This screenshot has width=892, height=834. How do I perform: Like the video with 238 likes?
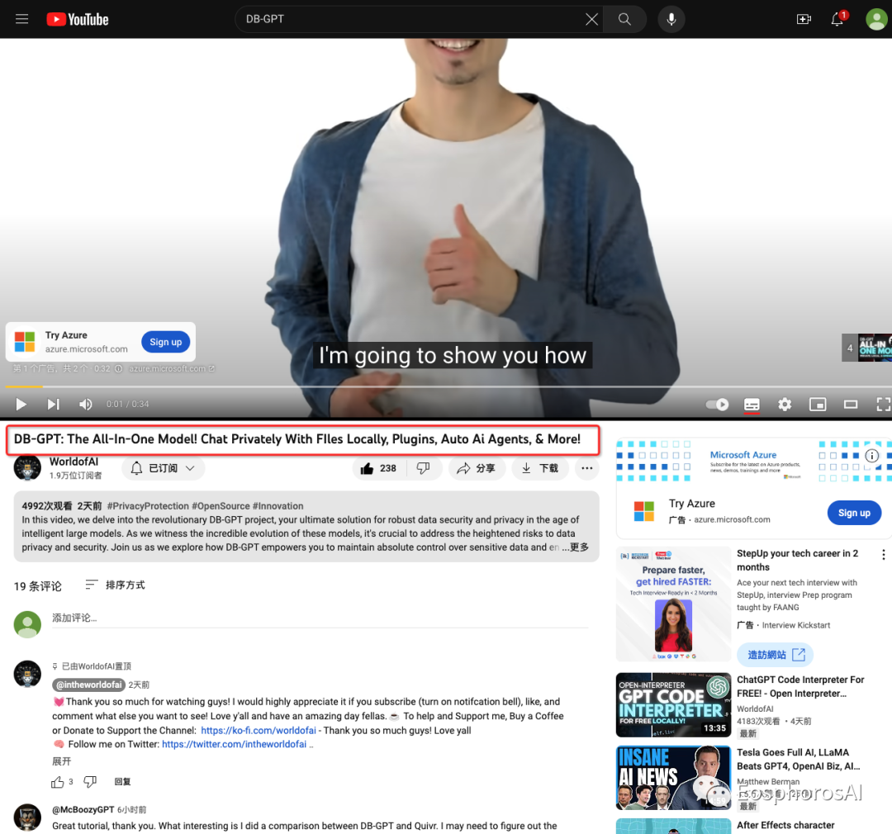pos(378,468)
